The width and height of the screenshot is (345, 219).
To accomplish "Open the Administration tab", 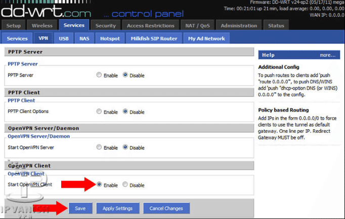I will pyautogui.click(x=239, y=25).
